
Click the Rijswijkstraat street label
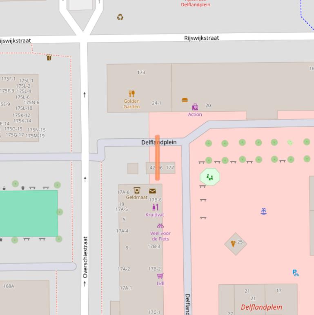201,38
